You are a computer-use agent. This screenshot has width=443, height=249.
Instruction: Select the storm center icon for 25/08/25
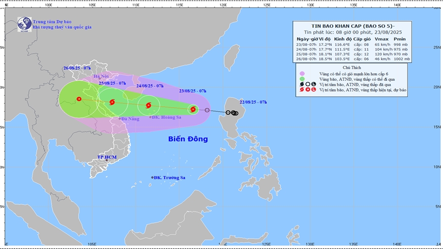(x=112, y=102)
